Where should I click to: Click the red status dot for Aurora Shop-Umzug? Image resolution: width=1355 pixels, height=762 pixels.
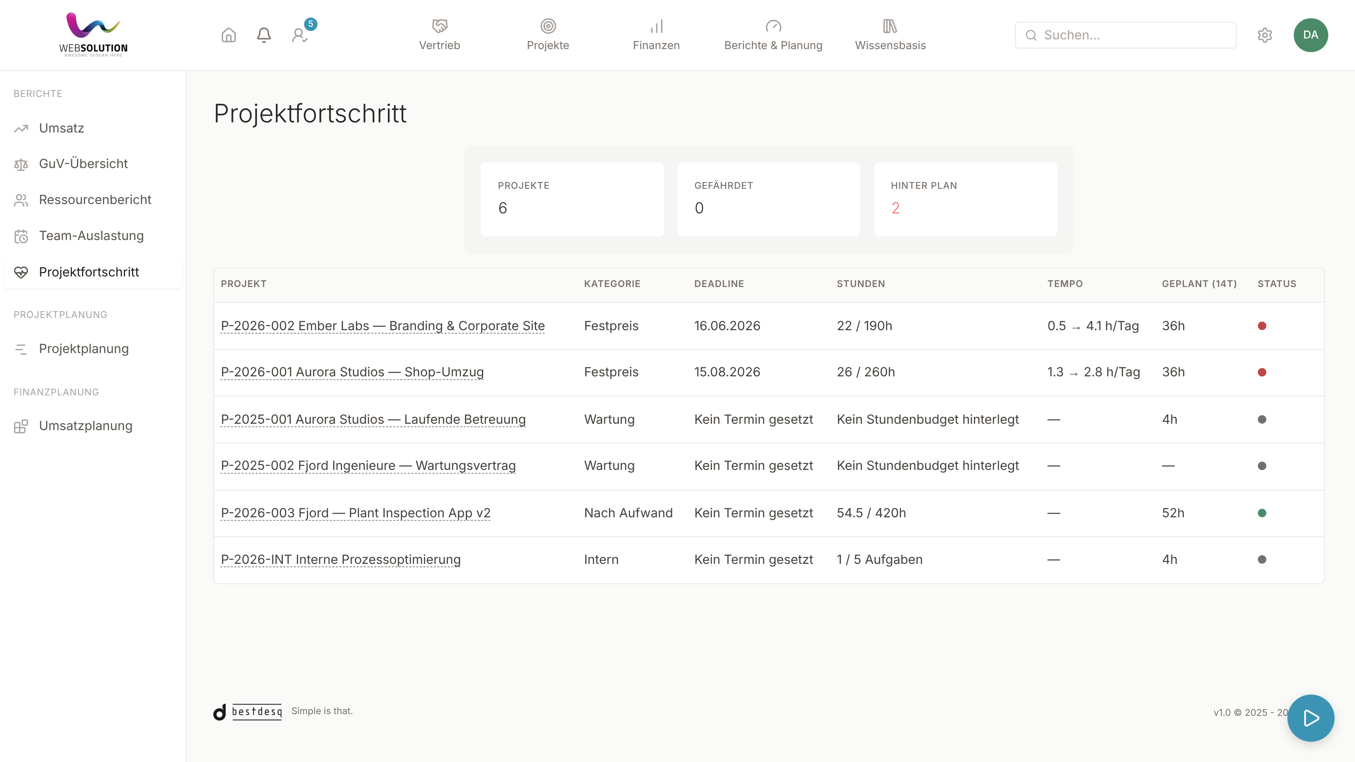pyautogui.click(x=1261, y=373)
